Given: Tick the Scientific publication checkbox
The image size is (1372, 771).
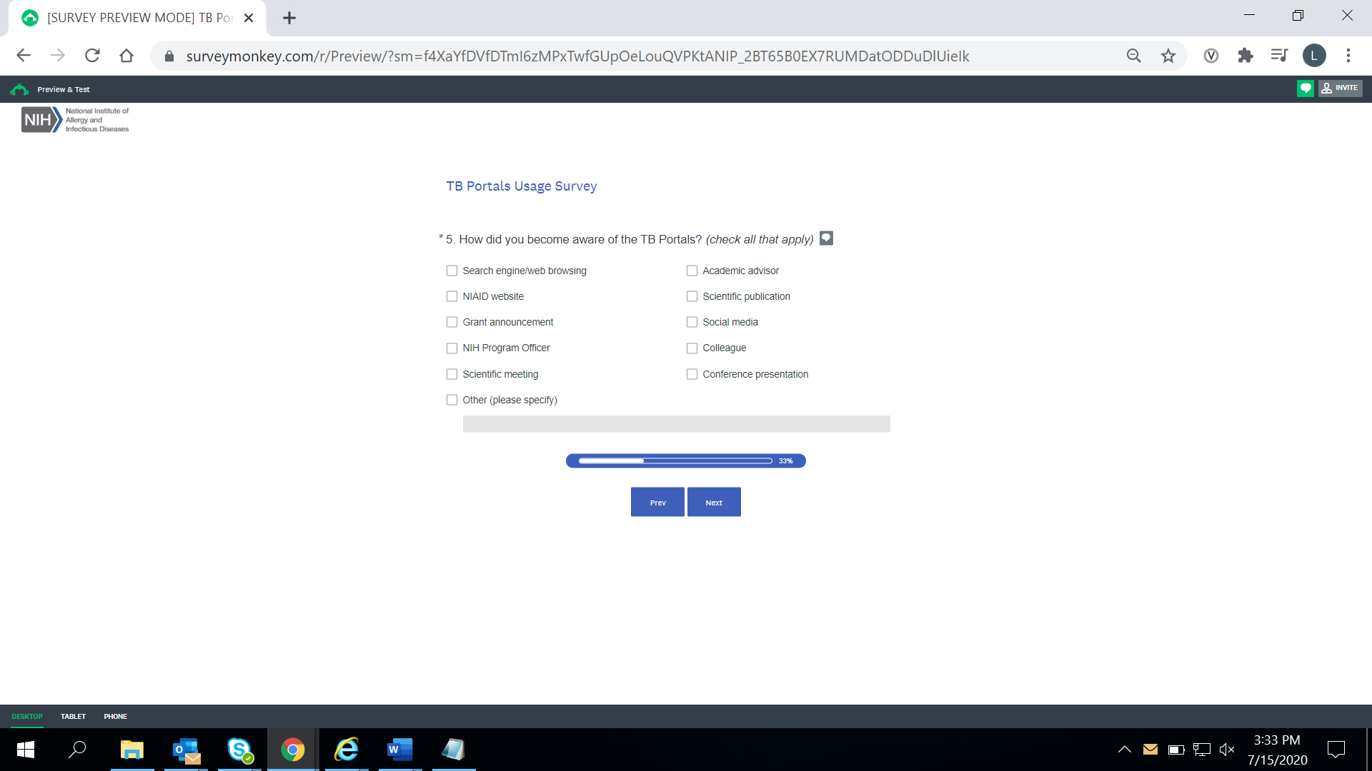Looking at the screenshot, I should pyautogui.click(x=692, y=296).
